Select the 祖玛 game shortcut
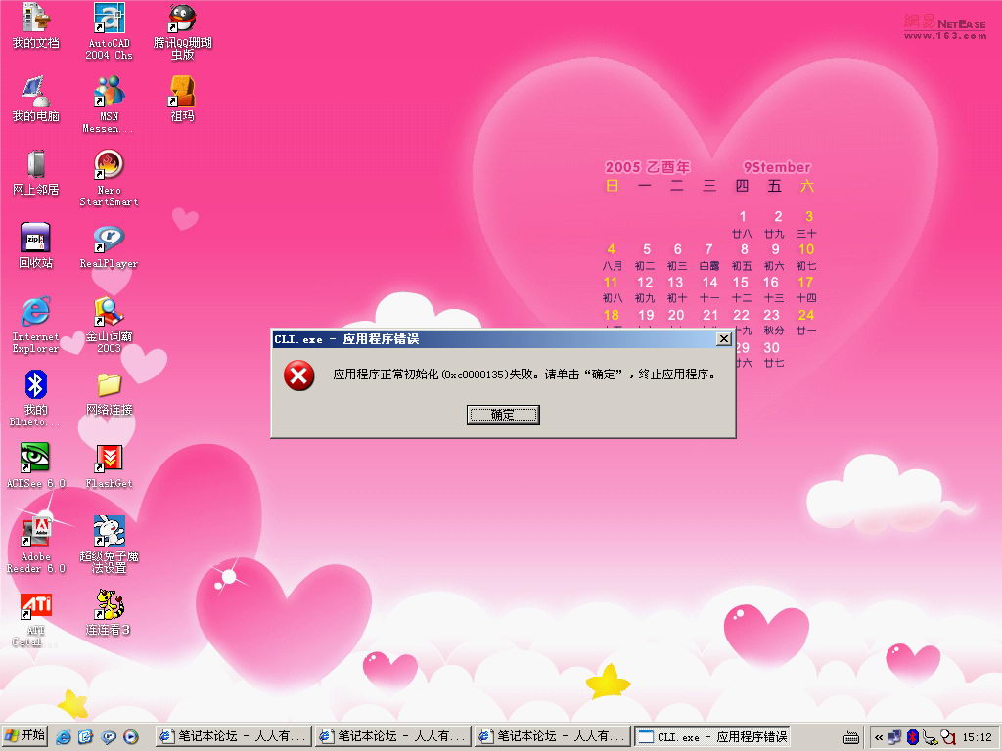Viewport: 1002px width, 751px height. (x=182, y=100)
